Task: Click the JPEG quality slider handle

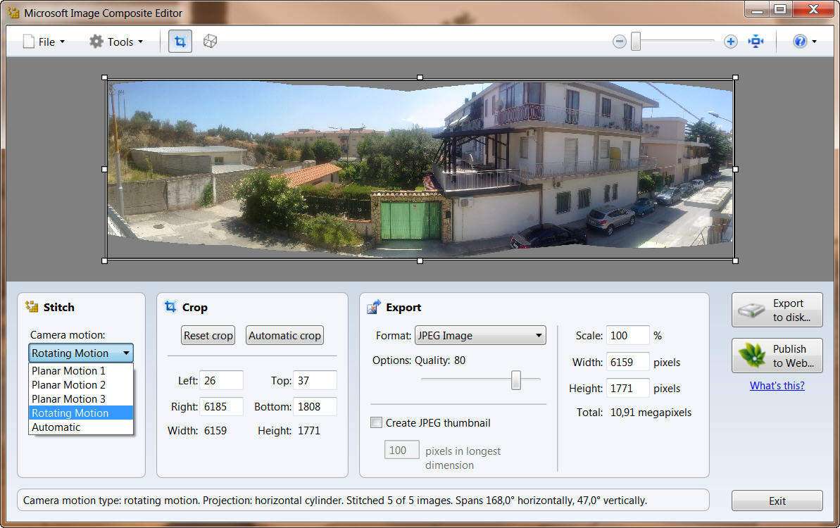Action: (x=516, y=380)
